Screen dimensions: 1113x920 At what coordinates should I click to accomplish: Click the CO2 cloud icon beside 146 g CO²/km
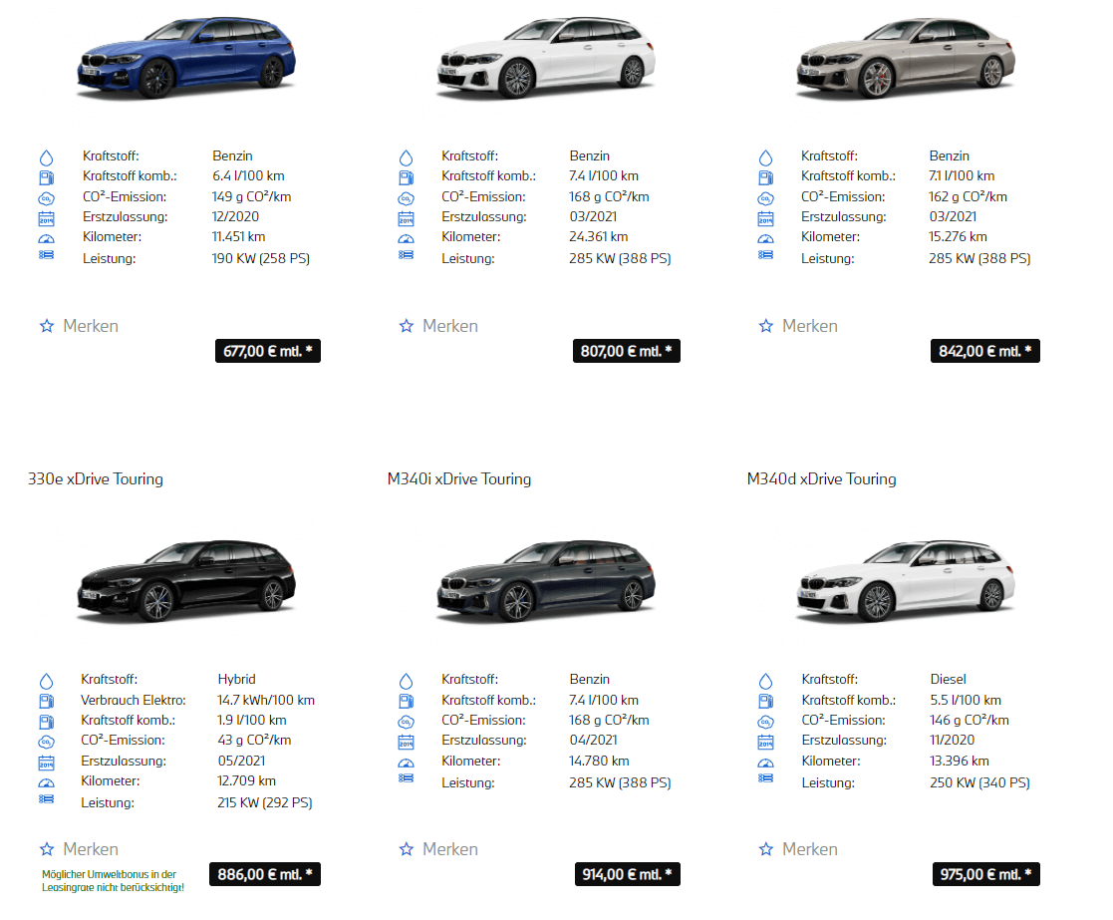pos(766,723)
